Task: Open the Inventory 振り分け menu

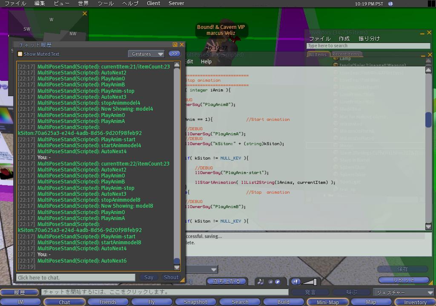Action: tap(369, 39)
